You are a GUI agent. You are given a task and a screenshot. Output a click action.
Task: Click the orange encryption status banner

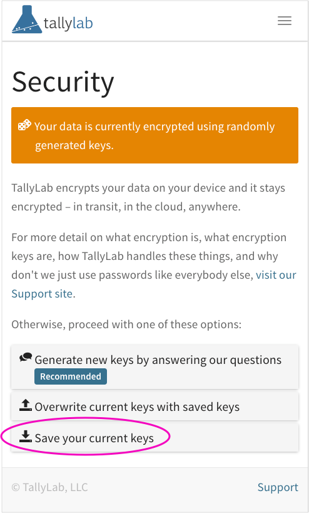coord(155,135)
